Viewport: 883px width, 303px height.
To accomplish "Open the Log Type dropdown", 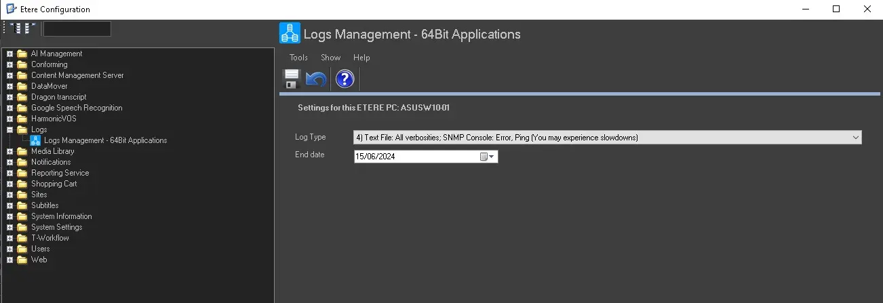I will tap(855, 138).
